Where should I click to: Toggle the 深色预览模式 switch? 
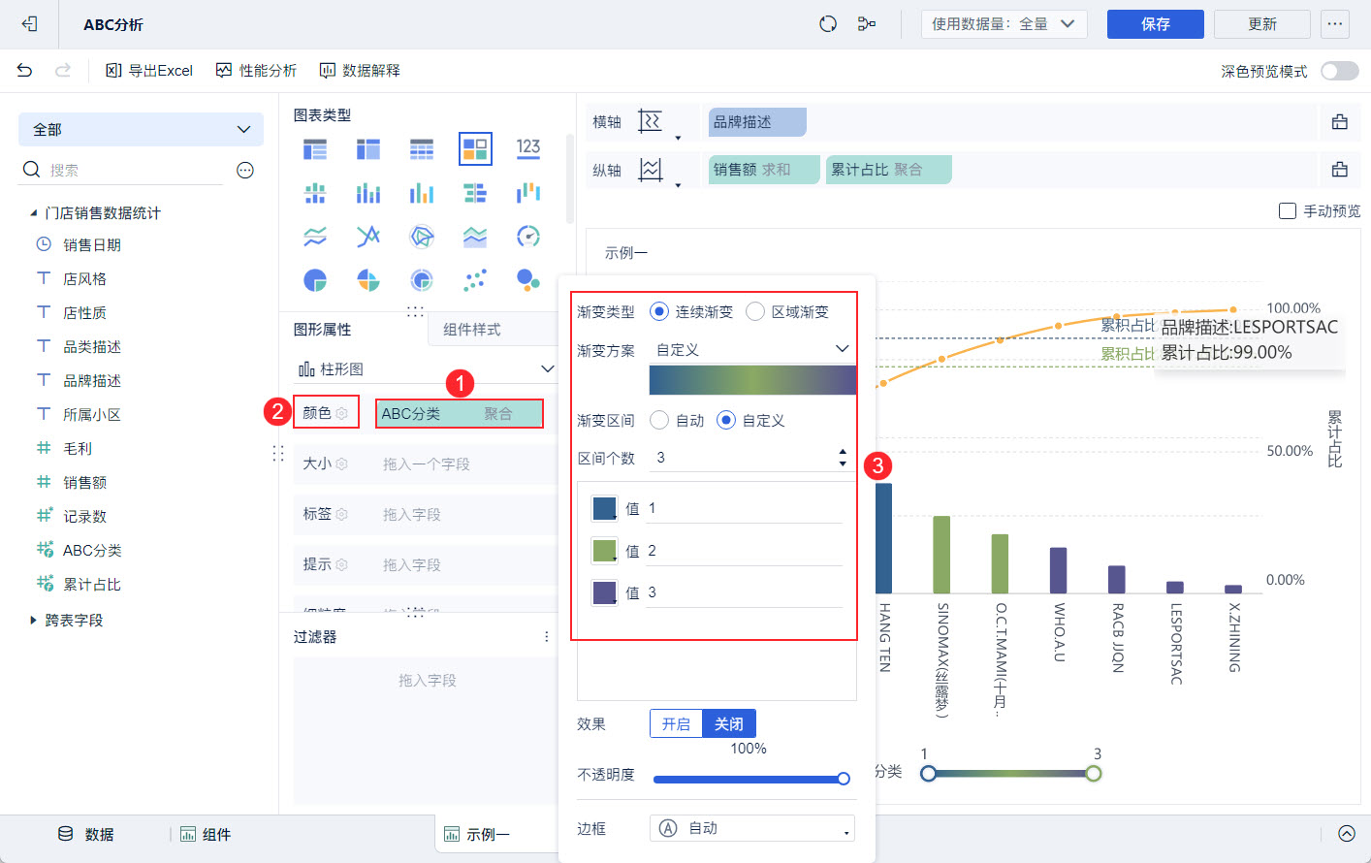1340,71
